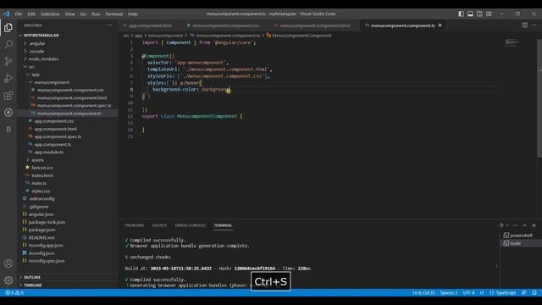This screenshot has width=542, height=305.
Task: Open the File menu
Action: pyautogui.click(x=19, y=14)
